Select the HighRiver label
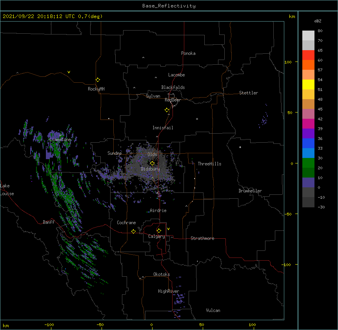 (x=169, y=291)
